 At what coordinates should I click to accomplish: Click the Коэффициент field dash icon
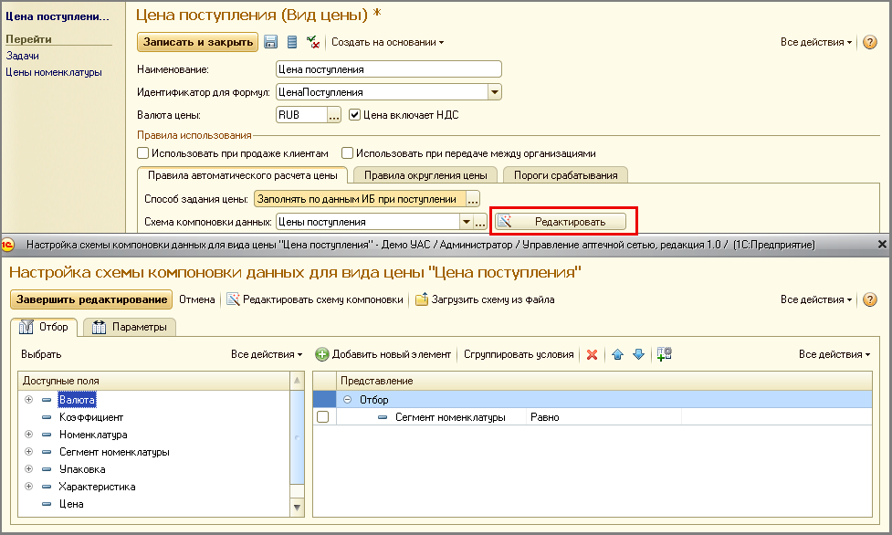47,417
